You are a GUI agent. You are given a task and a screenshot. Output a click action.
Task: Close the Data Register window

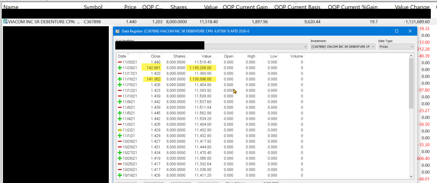410,31
